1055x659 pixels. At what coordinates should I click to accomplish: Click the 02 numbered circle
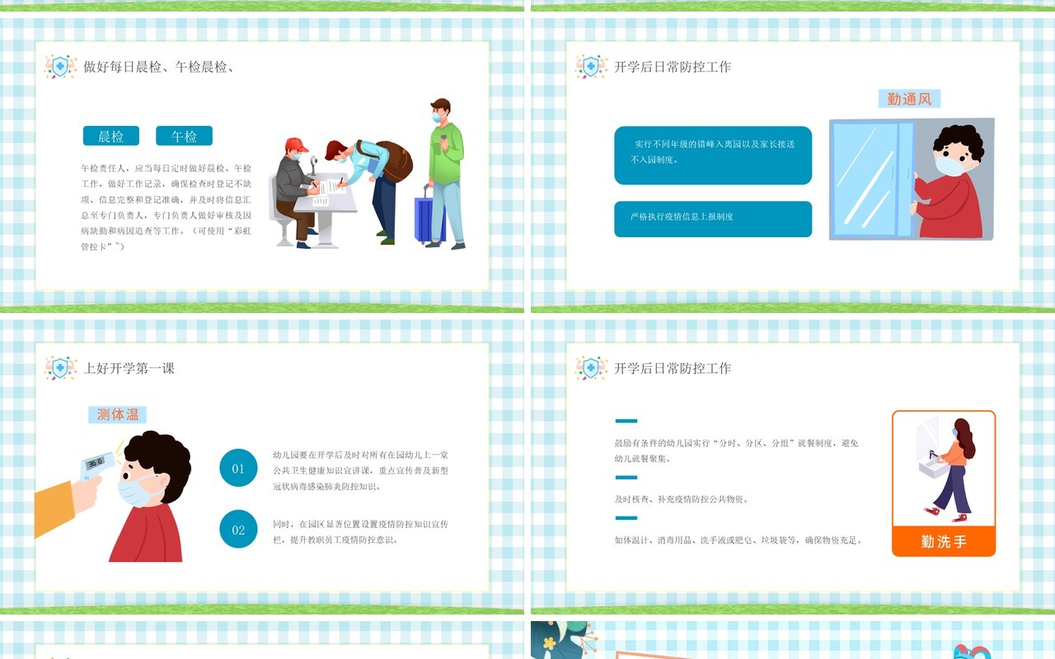tap(238, 530)
